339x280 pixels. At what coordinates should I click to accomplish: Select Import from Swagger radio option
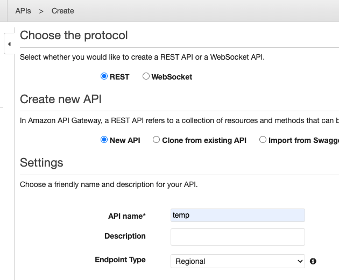pos(263,140)
